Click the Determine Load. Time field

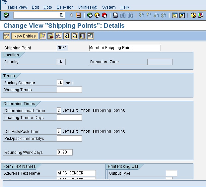pos(59,110)
